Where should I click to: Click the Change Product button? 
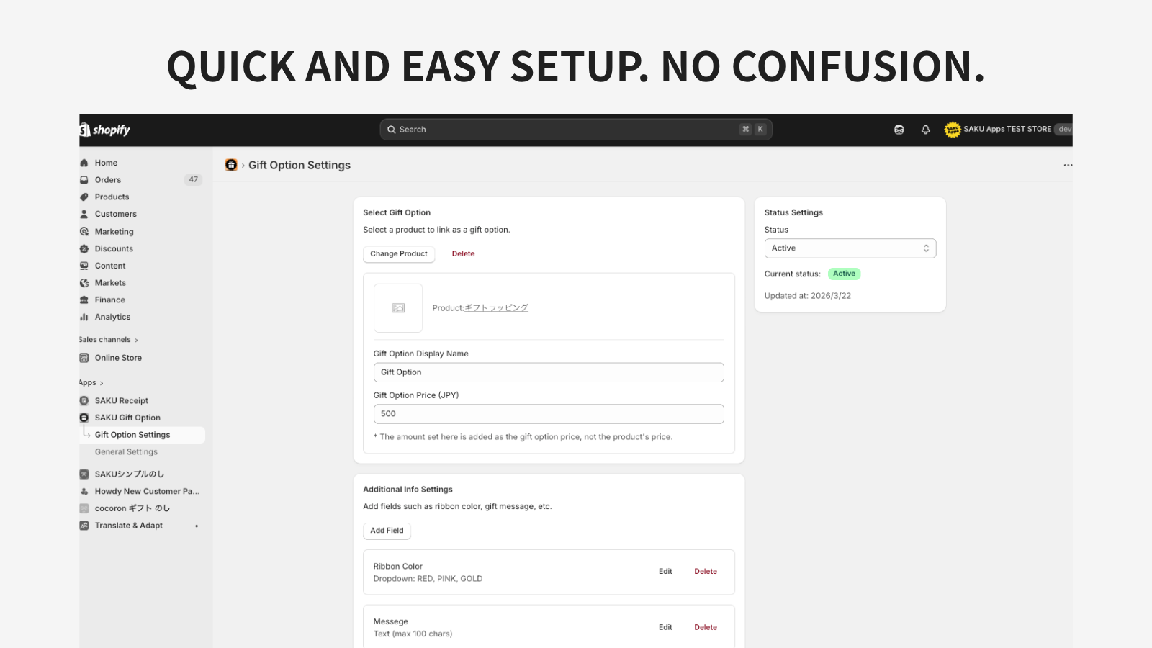click(x=399, y=253)
